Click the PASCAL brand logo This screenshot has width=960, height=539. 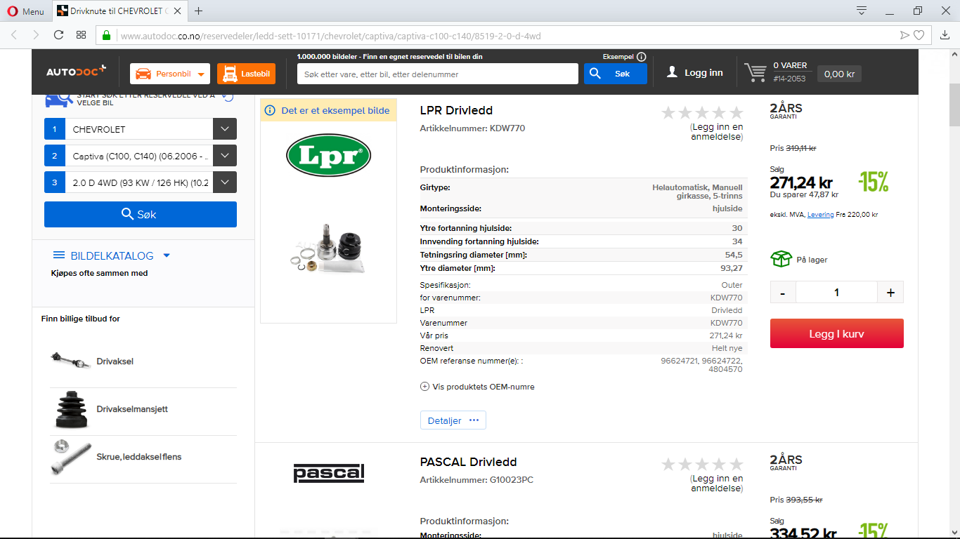point(329,473)
